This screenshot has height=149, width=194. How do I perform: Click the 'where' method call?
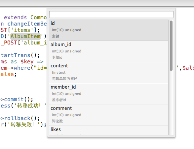pos(22,68)
